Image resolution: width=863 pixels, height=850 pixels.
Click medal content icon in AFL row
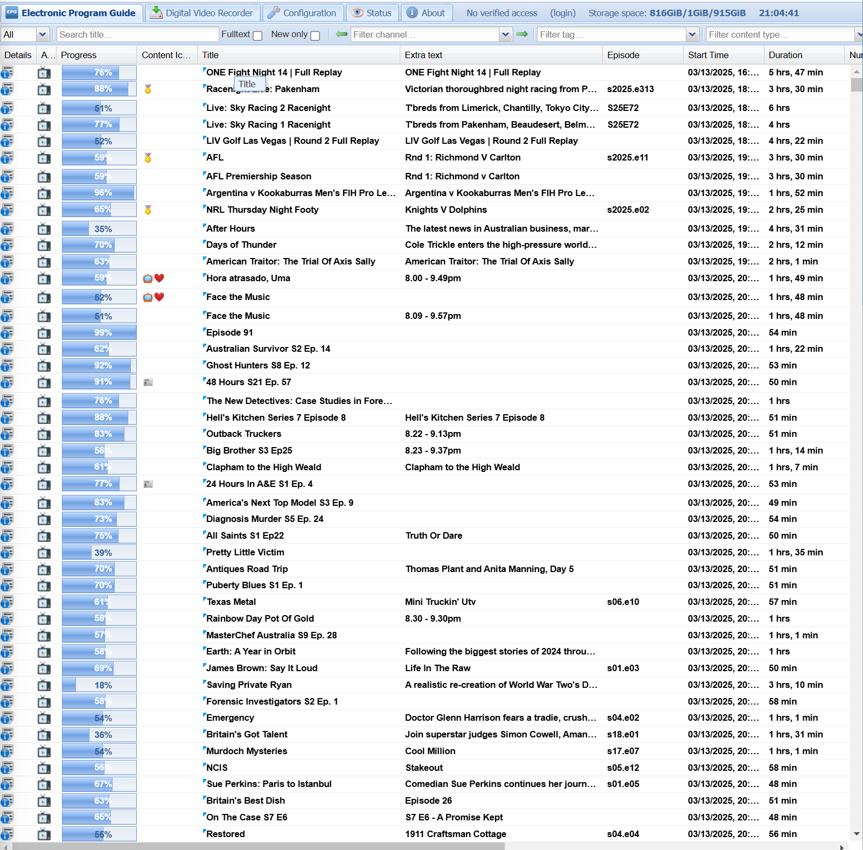tap(148, 158)
